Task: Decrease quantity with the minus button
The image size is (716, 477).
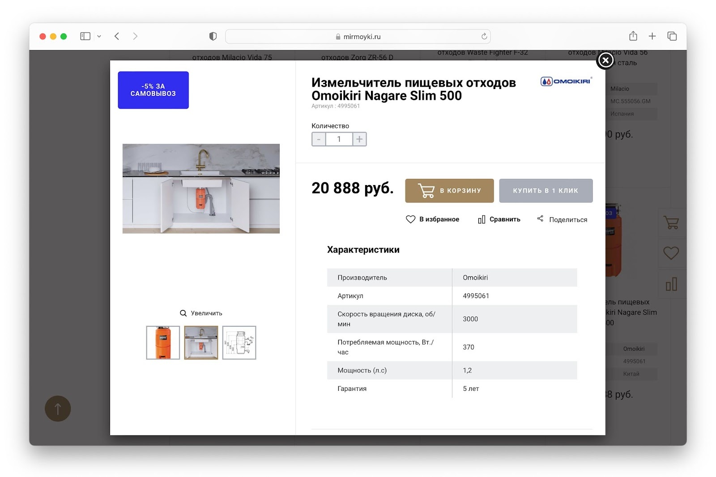Action: coord(319,139)
